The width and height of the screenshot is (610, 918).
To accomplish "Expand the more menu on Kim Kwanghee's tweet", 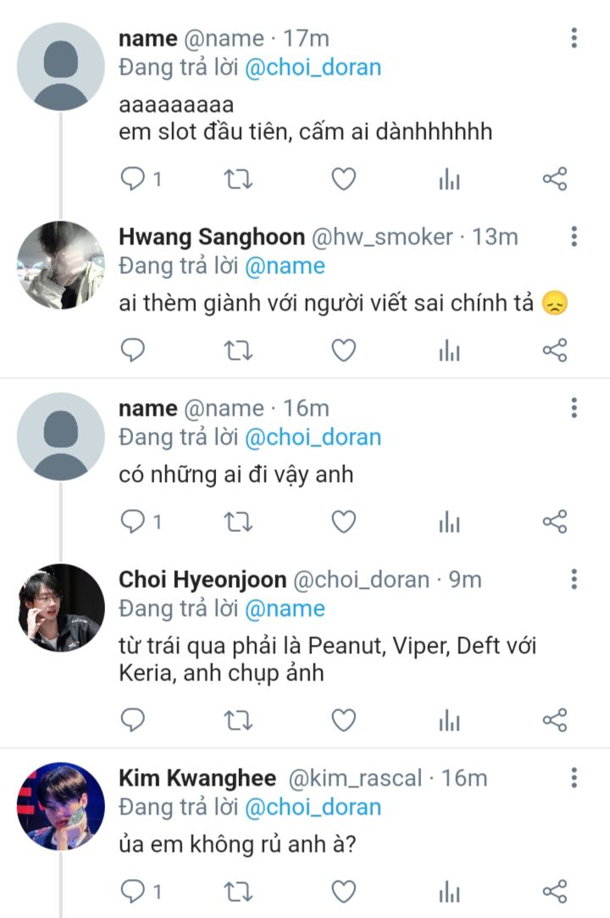I will (x=574, y=778).
